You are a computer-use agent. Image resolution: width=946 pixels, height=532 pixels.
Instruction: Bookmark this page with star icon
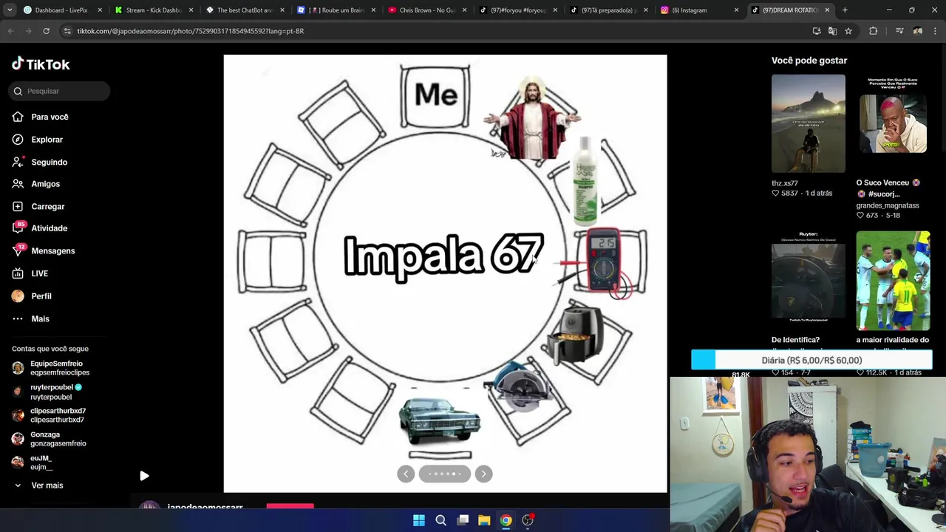coord(848,31)
